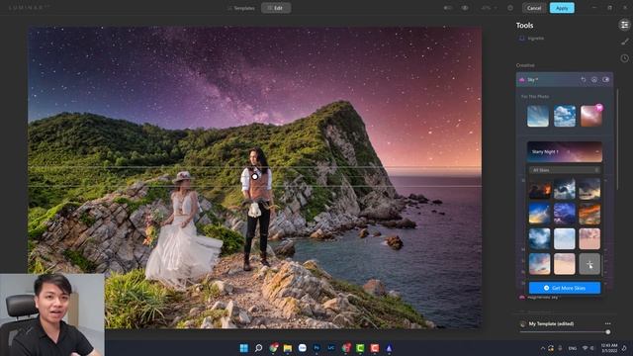Viewport: 633px width, 356px height.
Task: Toggle the preview eye icon in top bar
Action: coord(465,8)
